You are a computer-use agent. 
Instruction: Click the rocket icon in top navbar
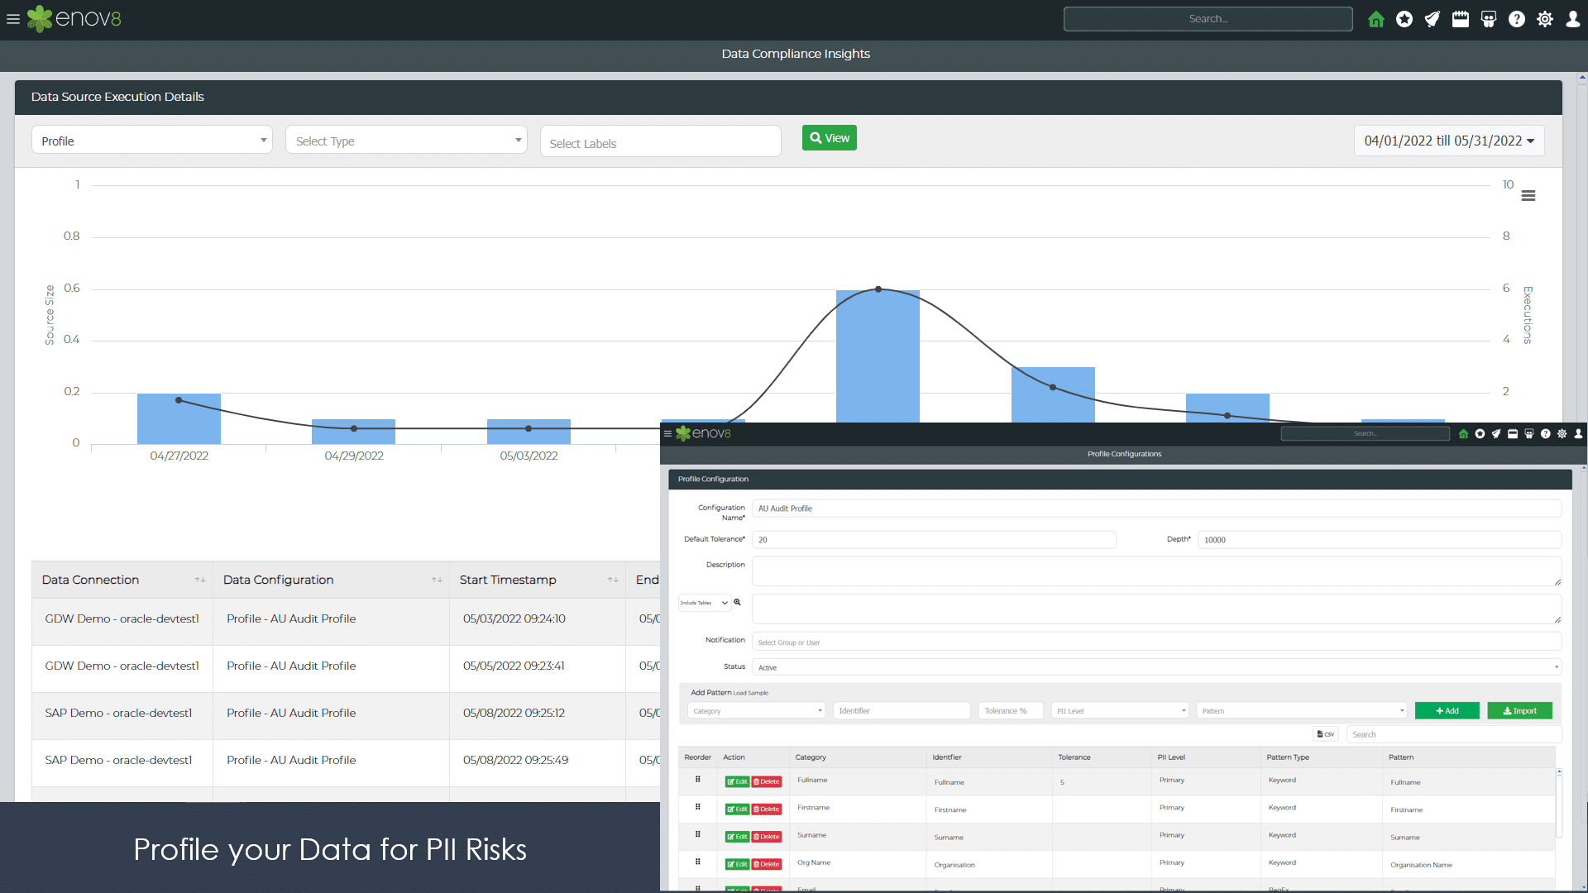[1433, 19]
